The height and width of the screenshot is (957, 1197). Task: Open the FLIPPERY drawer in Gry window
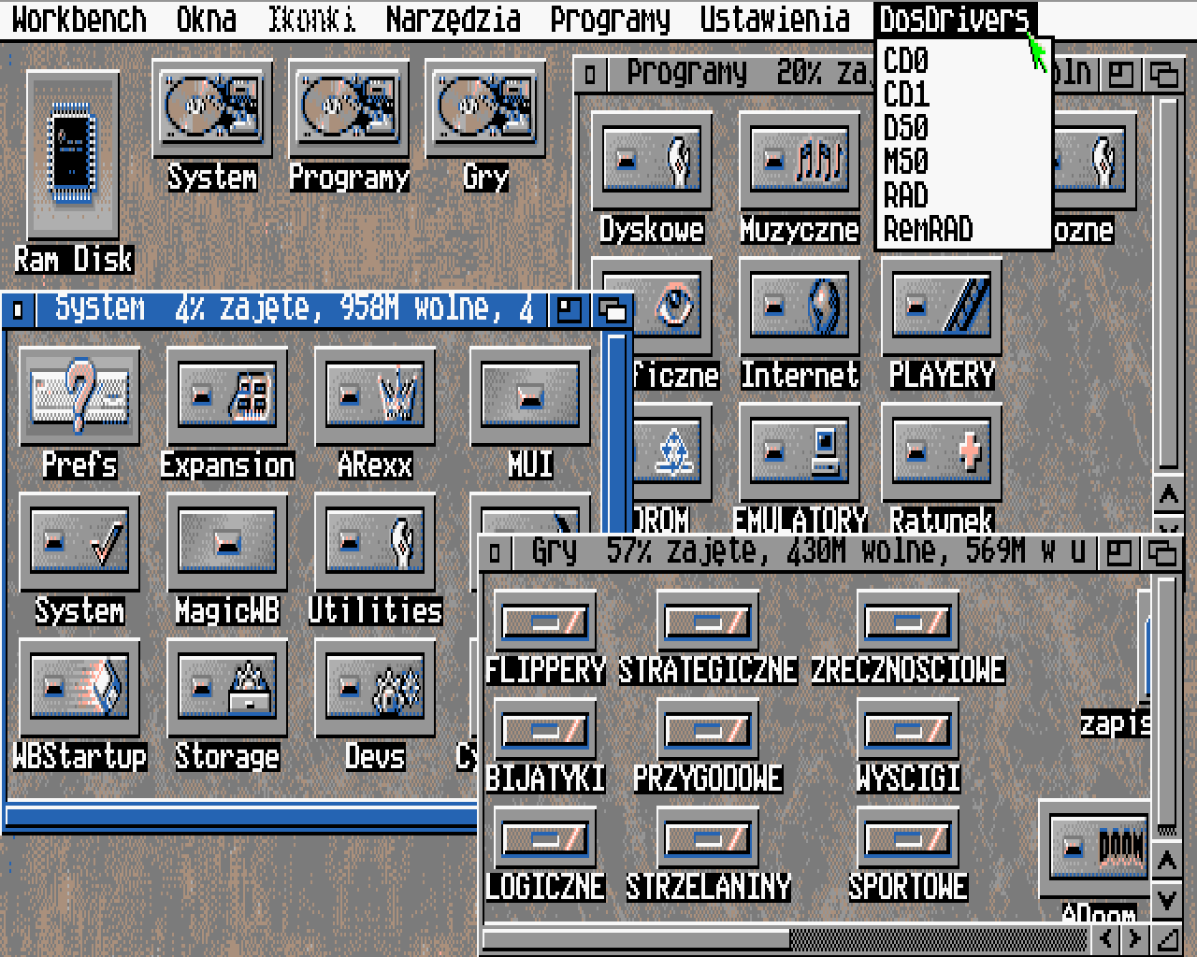[545, 621]
